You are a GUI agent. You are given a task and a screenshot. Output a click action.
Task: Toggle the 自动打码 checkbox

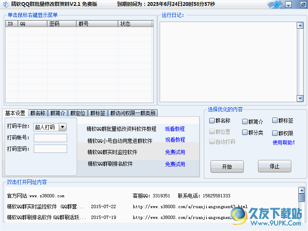(x=212, y=142)
